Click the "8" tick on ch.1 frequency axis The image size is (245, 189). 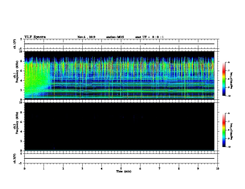pyautogui.click(x=22, y=61)
